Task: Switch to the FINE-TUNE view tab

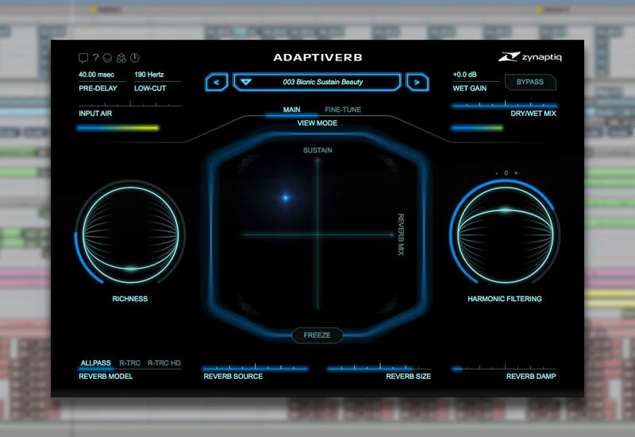Action: point(343,110)
